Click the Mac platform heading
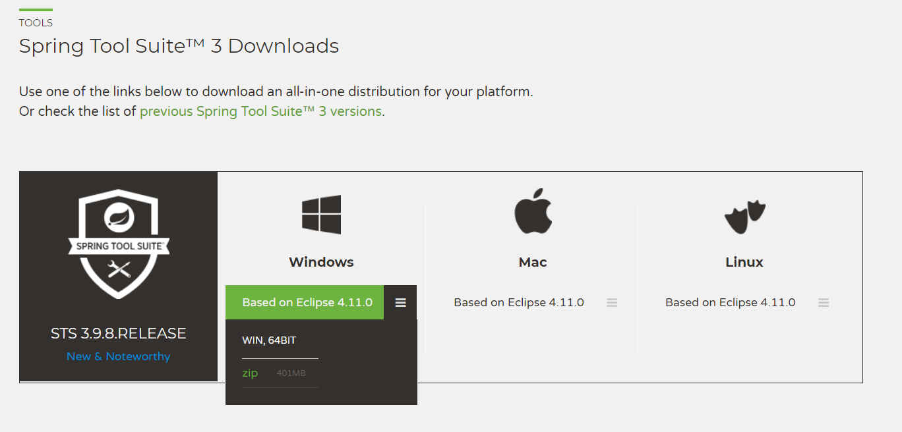902x432 pixels. pos(533,262)
